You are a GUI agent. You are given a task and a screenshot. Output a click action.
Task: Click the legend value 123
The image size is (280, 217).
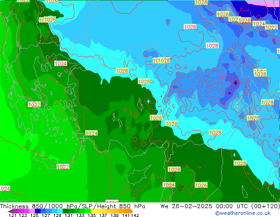[x=23, y=215]
